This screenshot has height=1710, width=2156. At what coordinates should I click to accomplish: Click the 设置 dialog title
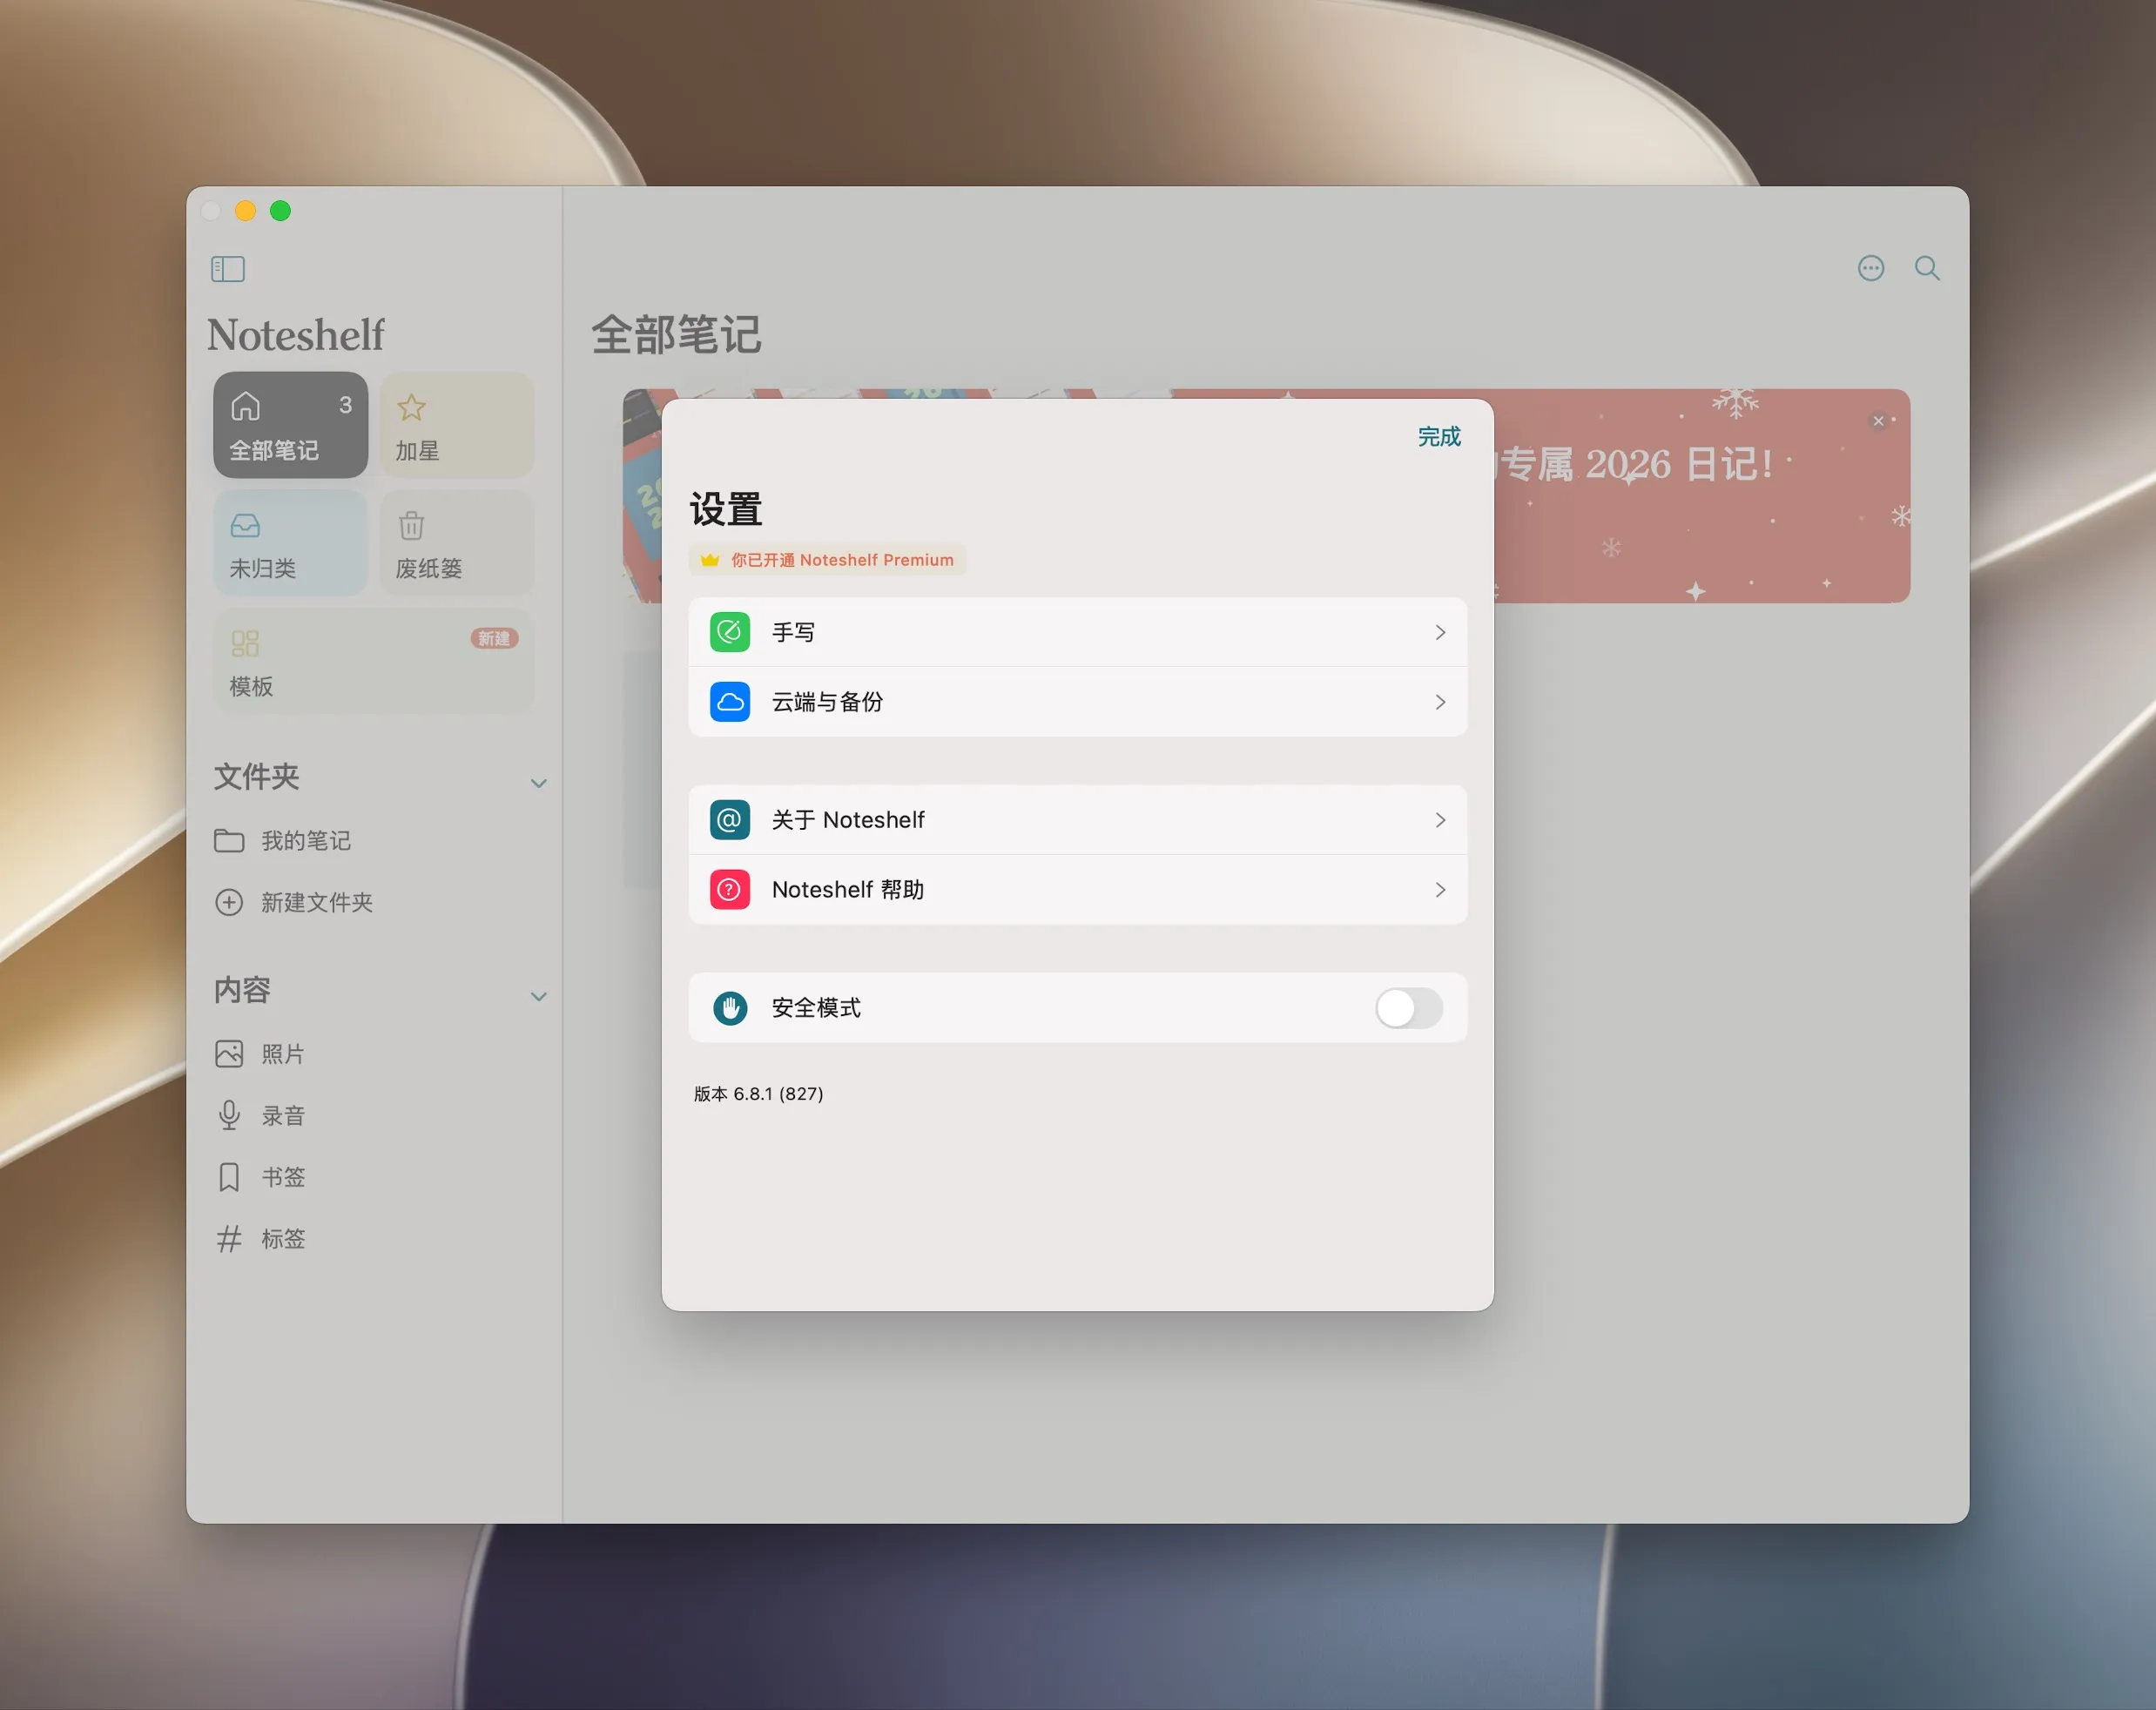coord(726,510)
